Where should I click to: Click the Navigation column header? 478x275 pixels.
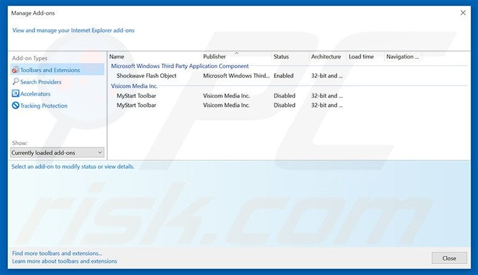coord(403,57)
